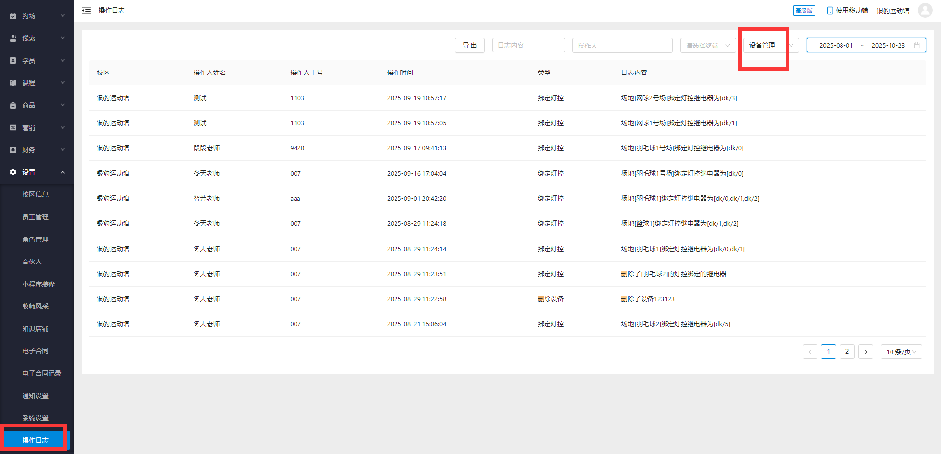Open the 请选择终端 dropdown
Viewport: 941px width, 454px height.
707,46
